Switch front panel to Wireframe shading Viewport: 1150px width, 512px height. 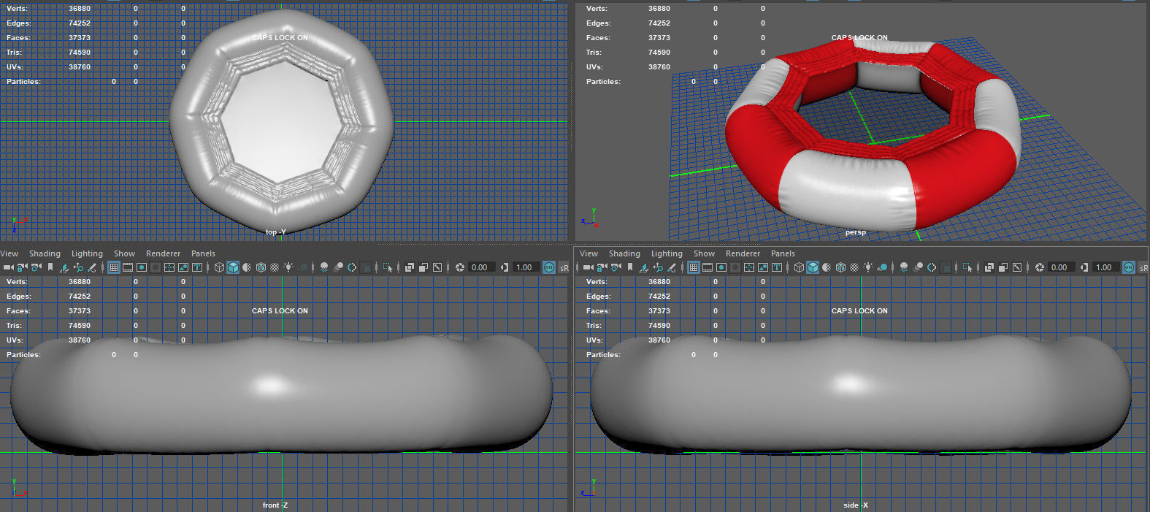[x=218, y=267]
